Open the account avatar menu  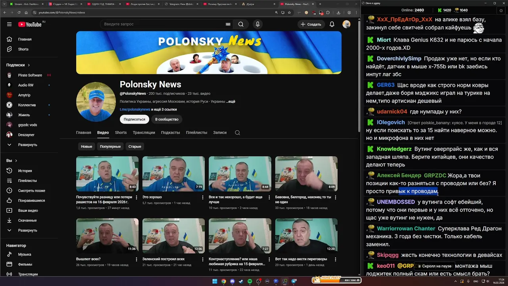[346, 24]
